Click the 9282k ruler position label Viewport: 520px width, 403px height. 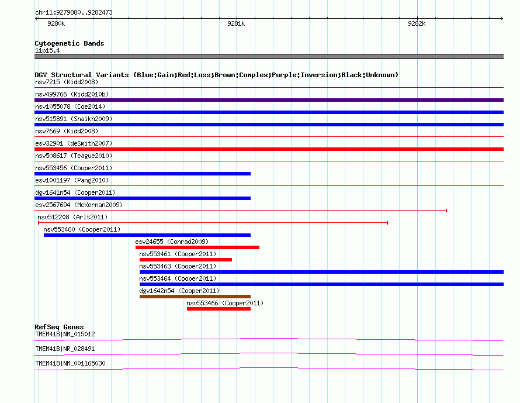(x=417, y=23)
